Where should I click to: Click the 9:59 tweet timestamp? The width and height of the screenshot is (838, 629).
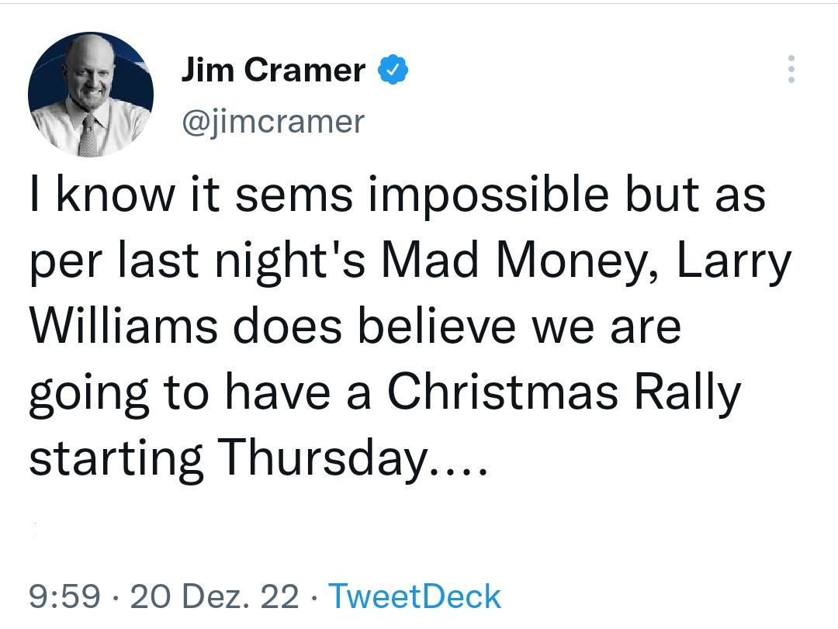click(64, 596)
